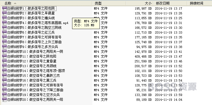Image resolution: width=212 pixels, height=105 pixels.
Task: Select file name 白银K线学2：做多信号之早晨星
Action: pos(31,13)
